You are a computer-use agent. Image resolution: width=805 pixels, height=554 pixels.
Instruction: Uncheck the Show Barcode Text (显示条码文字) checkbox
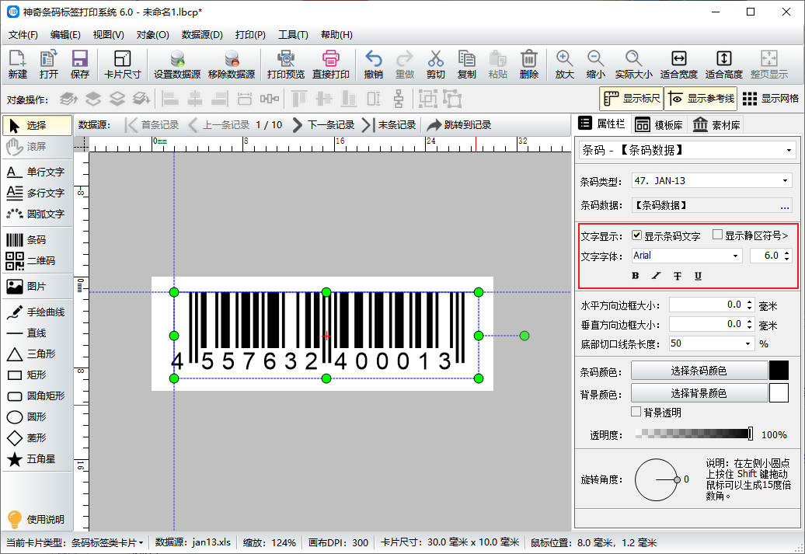click(637, 235)
